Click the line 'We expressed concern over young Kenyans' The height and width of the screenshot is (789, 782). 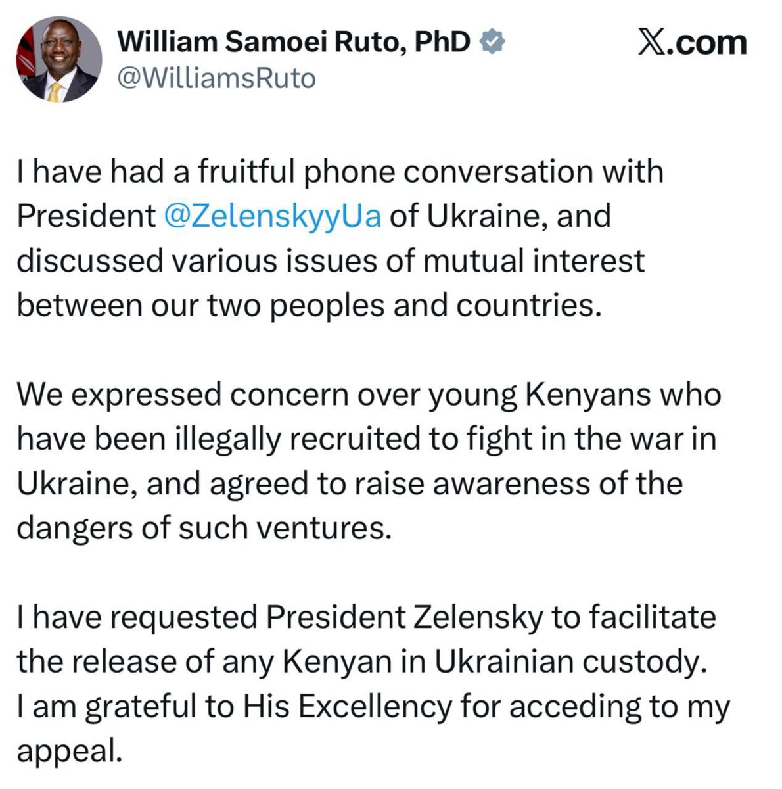pos(368,394)
